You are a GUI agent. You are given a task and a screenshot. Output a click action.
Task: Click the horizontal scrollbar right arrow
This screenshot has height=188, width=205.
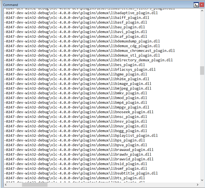click(x=198, y=185)
